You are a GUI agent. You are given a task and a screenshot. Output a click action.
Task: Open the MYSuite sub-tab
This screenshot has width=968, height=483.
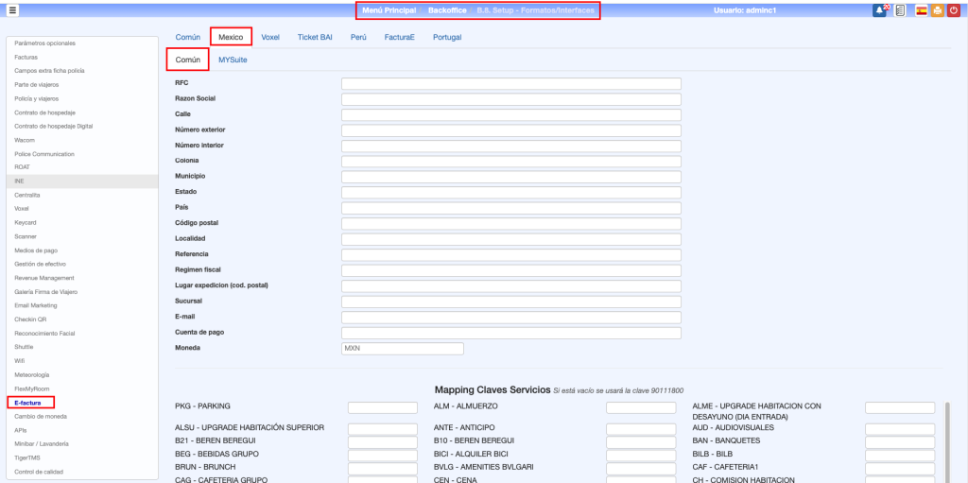(x=233, y=60)
